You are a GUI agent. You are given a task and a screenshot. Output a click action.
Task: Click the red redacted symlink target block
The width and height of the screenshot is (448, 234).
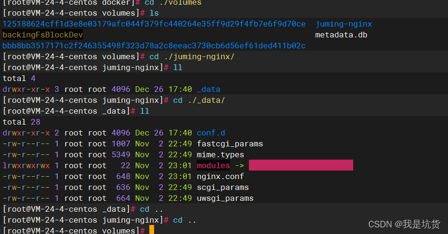click(301, 165)
